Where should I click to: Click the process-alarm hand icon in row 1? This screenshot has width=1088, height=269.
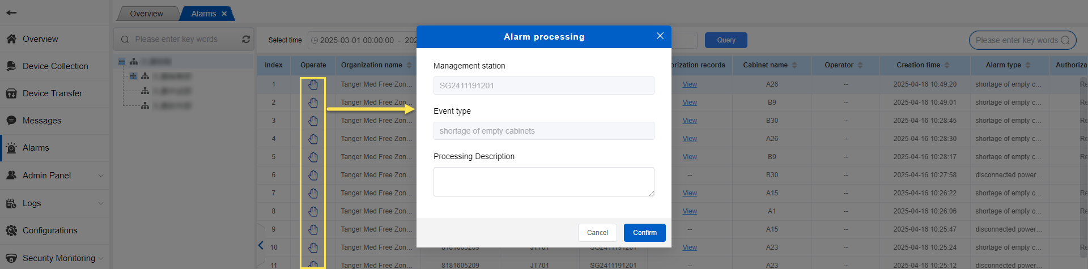coord(313,85)
